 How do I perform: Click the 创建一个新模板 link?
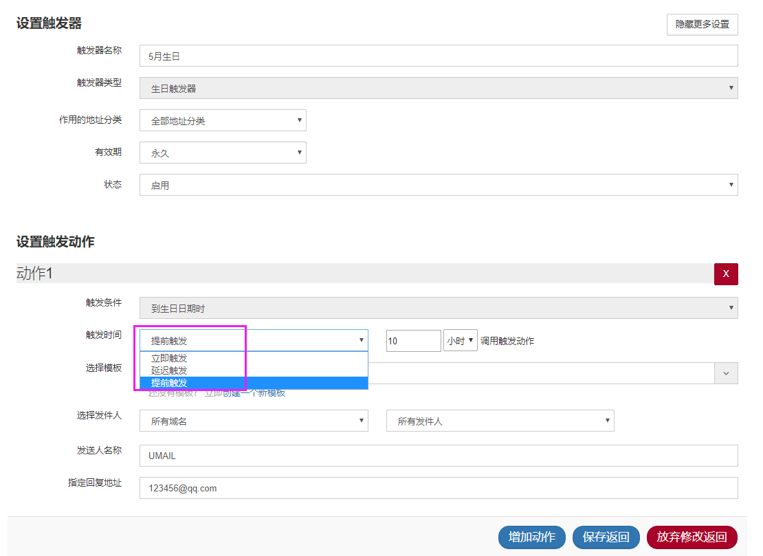click(x=254, y=393)
